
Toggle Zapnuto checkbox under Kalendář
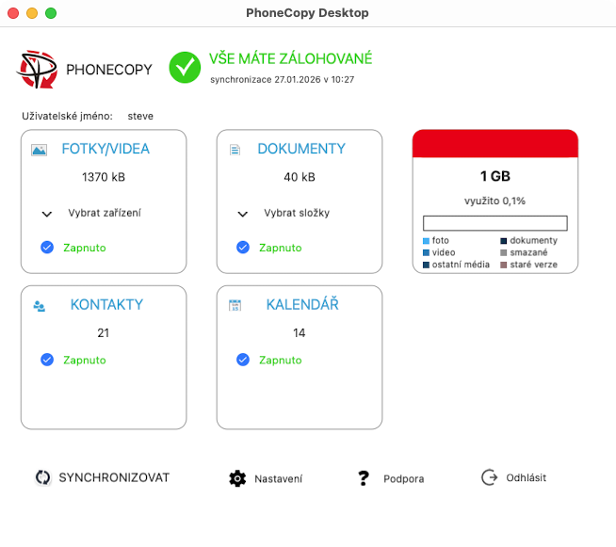click(243, 360)
